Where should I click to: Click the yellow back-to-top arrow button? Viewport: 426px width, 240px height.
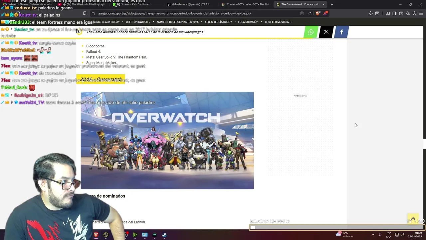(x=413, y=219)
